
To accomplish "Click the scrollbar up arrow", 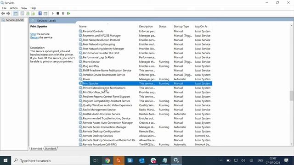I will point(291,26).
